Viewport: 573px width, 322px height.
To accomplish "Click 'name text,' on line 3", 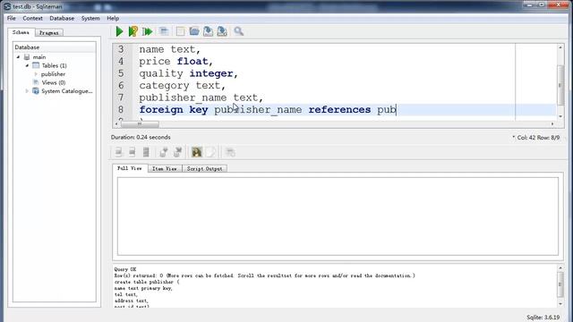I will click(x=169, y=49).
